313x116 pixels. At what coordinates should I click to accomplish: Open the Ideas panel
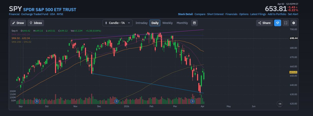click(x=36, y=23)
